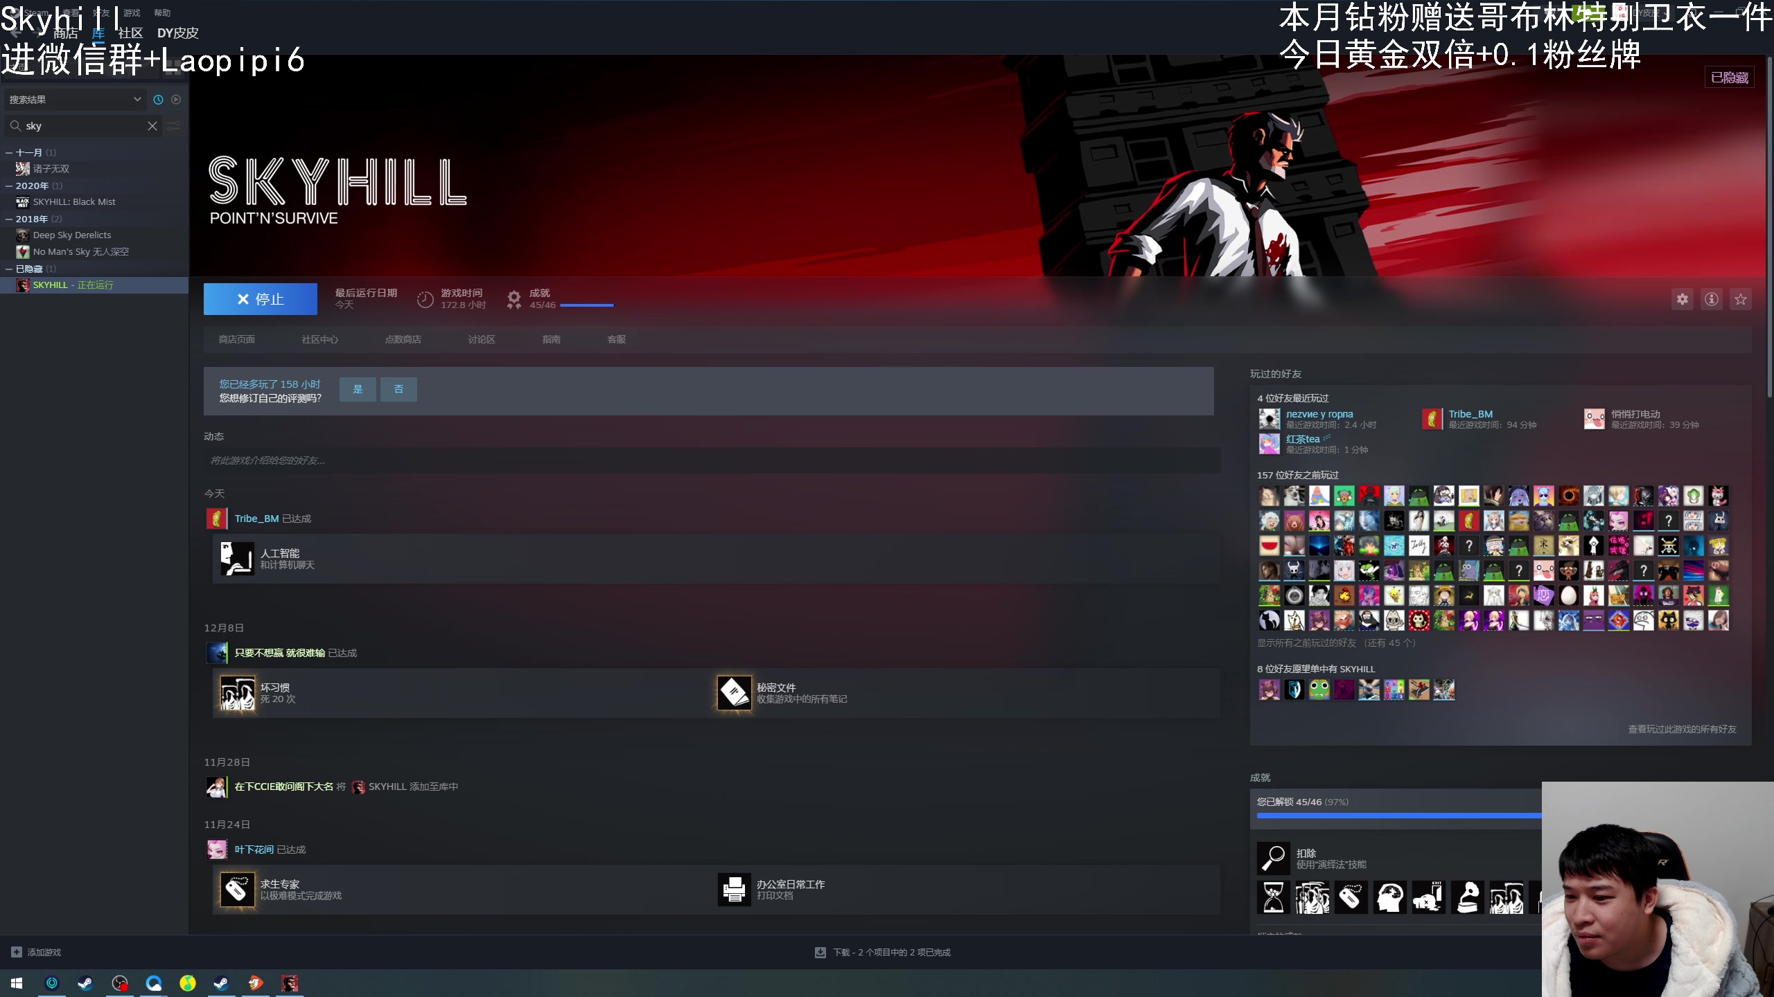Open the 指南 tab

coord(552,339)
